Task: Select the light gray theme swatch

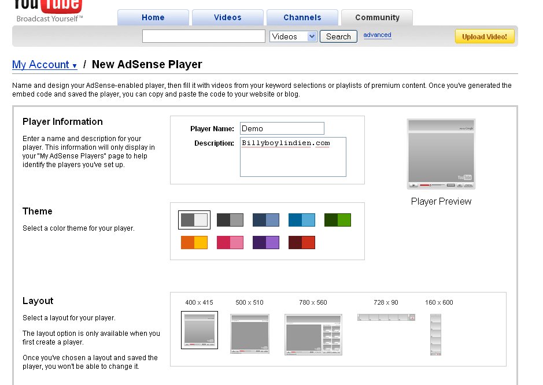Action: click(x=194, y=220)
